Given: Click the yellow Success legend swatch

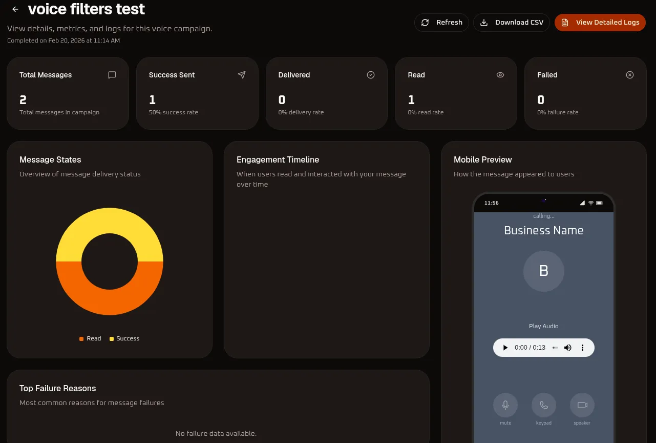Looking at the screenshot, I should [112, 339].
